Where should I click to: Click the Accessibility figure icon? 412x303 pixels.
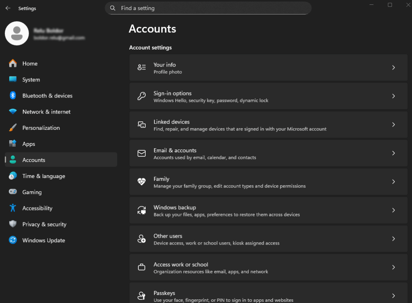(12, 208)
